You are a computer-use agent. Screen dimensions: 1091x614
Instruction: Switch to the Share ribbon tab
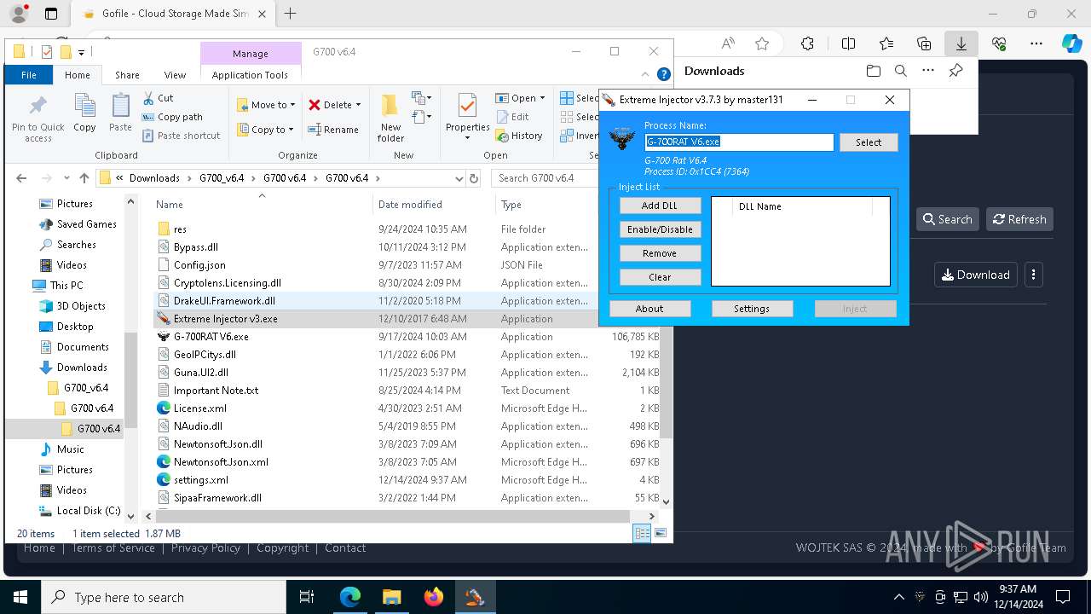click(x=127, y=75)
